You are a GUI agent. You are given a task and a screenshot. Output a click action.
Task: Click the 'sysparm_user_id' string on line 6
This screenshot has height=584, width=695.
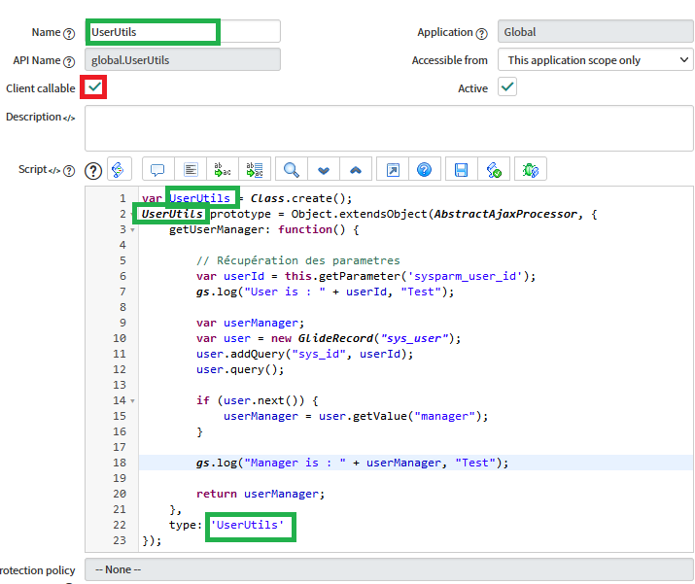point(465,276)
